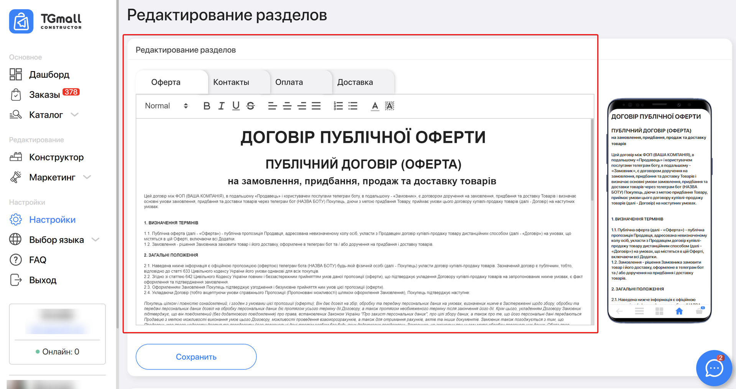Viewport: 736px width, 389px height.
Task: Toggle strikethrough formatting
Action: 251,106
